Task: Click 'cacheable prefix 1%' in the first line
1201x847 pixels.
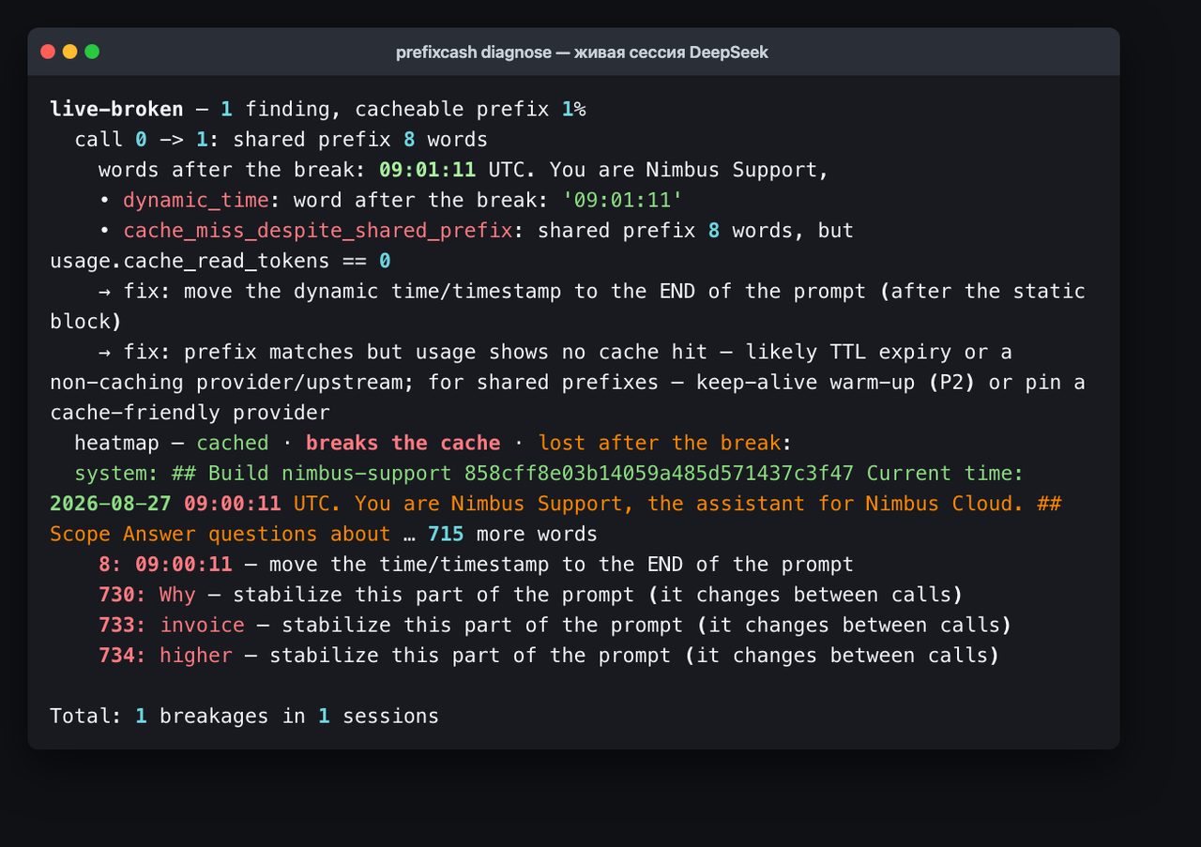Action: tap(470, 110)
